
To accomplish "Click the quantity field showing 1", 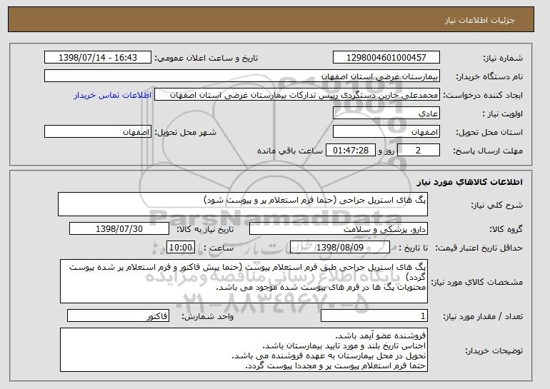I will point(374,315).
